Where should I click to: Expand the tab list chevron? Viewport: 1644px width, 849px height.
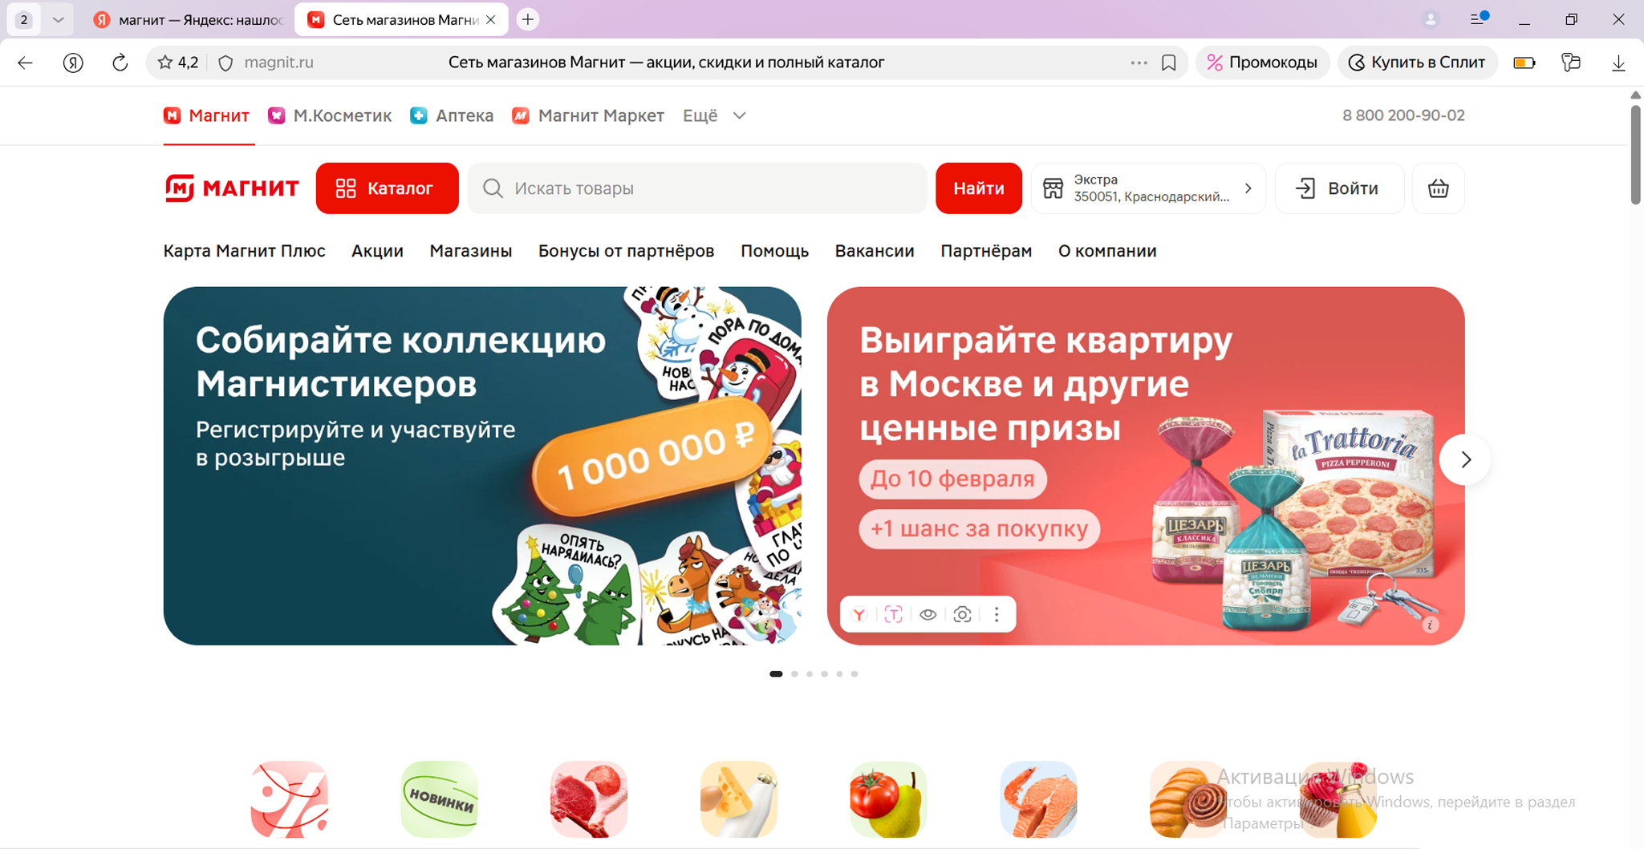pyautogui.click(x=58, y=19)
